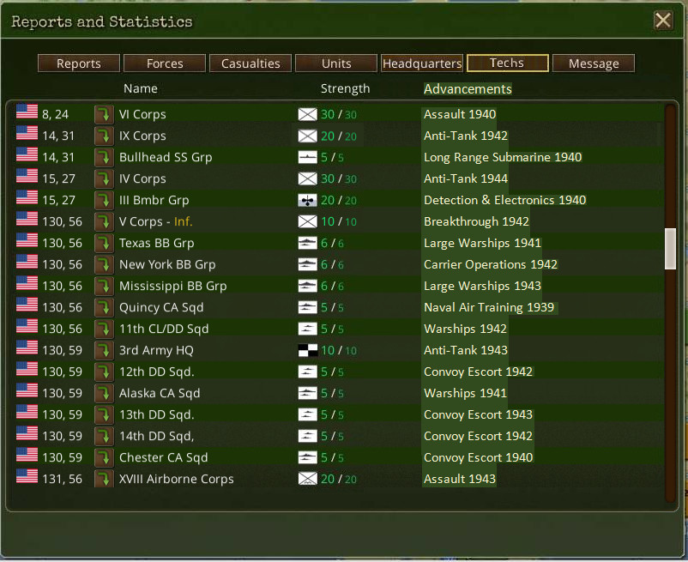The height and width of the screenshot is (562, 688).
Task: Click the Long Range Submarine 1940 advancement
Action: point(503,158)
